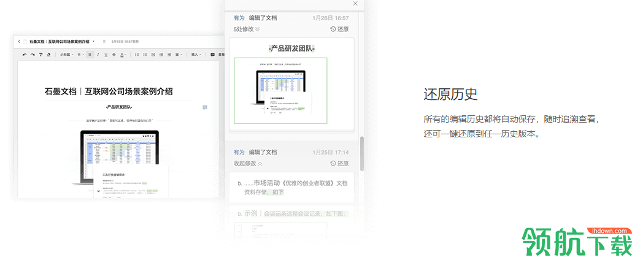Image resolution: width=632 pixels, height=260 pixels.
Task: Click the comment bubble icon in toolbar
Action: [x=212, y=55]
